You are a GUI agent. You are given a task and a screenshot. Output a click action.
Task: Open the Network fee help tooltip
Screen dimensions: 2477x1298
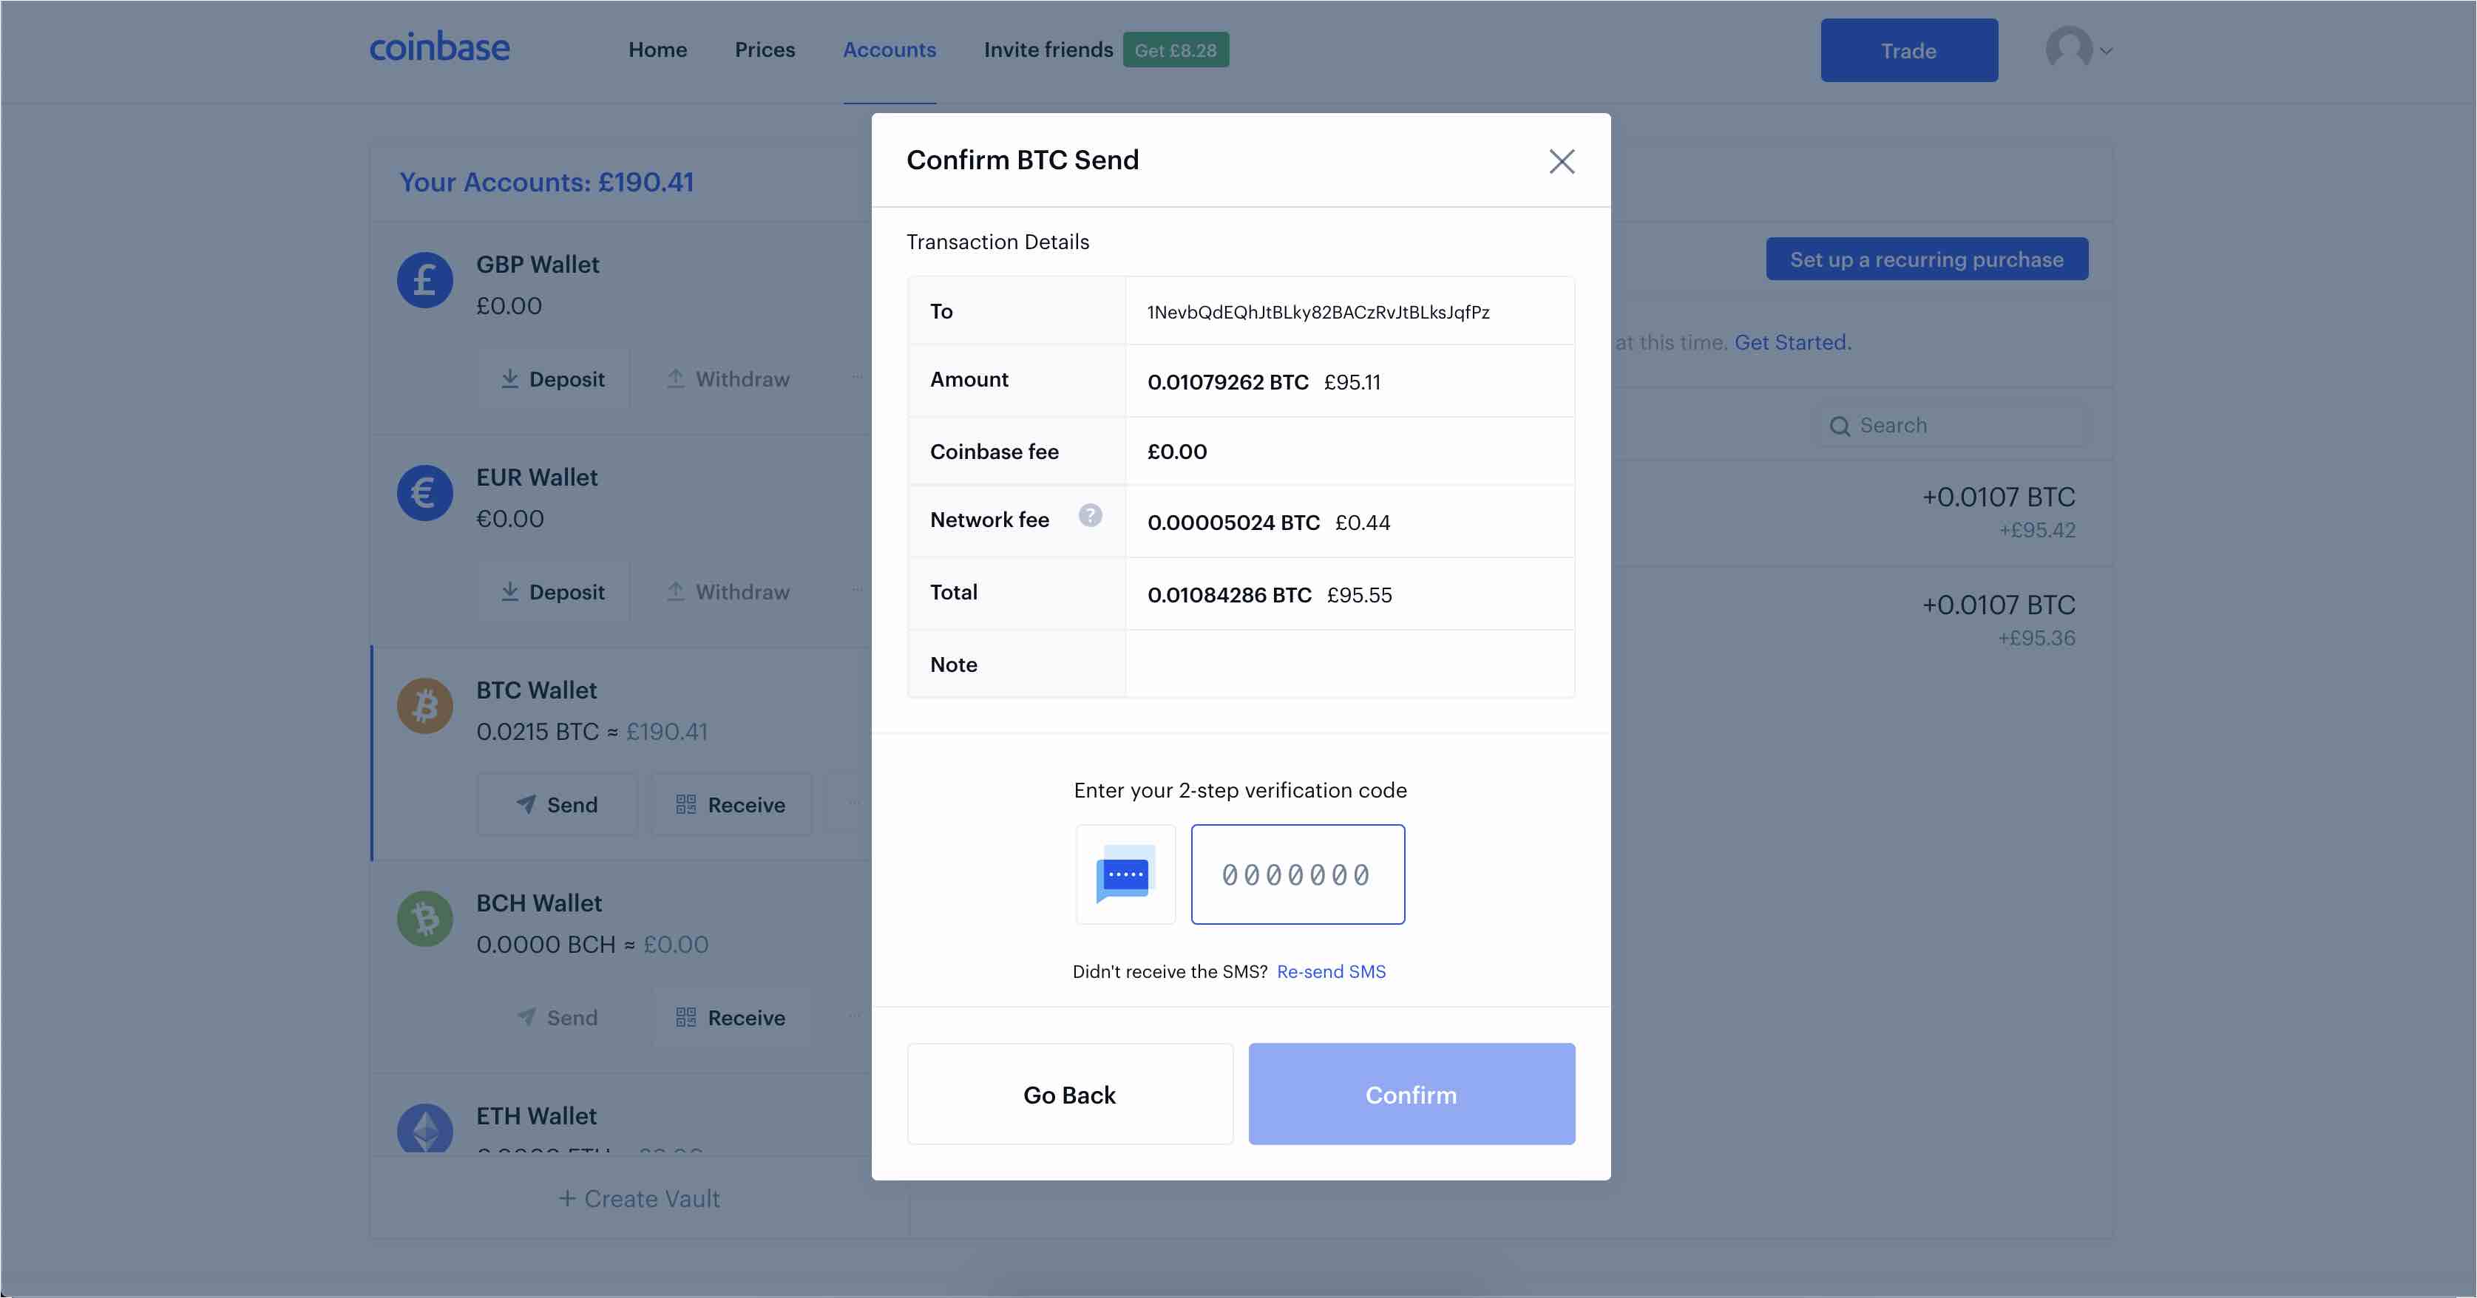point(1091,517)
